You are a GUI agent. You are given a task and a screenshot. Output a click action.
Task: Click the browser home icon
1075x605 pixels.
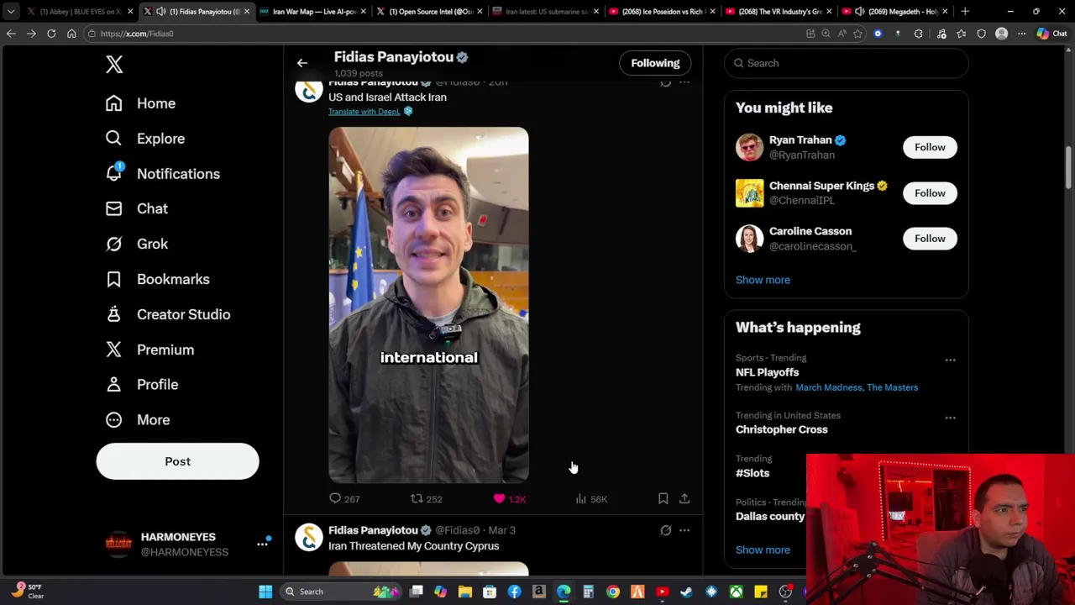71,34
